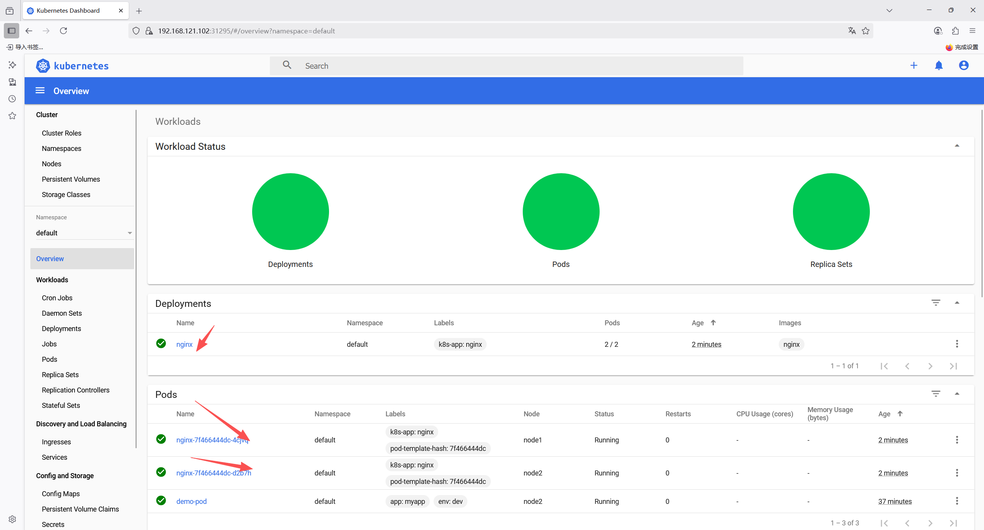Open the nginx-7f466444dc-d2b7h pod link
The width and height of the screenshot is (984, 530).
[214, 473]
